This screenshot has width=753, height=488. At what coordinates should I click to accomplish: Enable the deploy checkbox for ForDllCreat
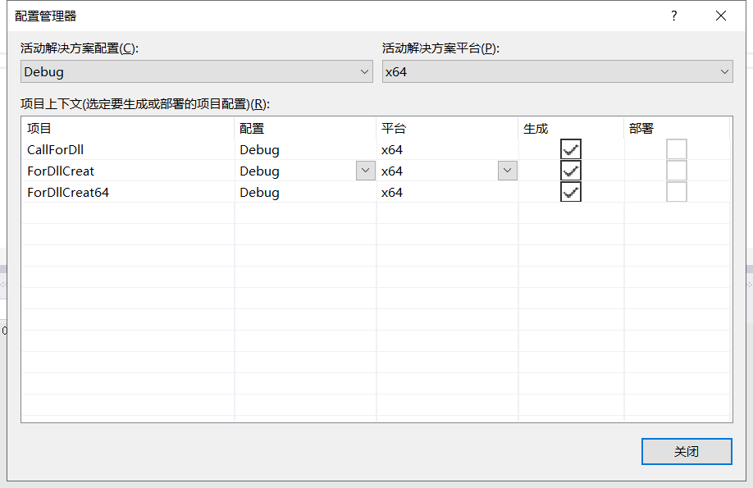(677, 171)
